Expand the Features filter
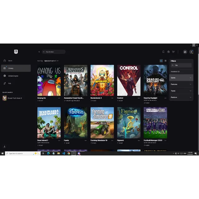The image size is (199, 199). [181, 84]
